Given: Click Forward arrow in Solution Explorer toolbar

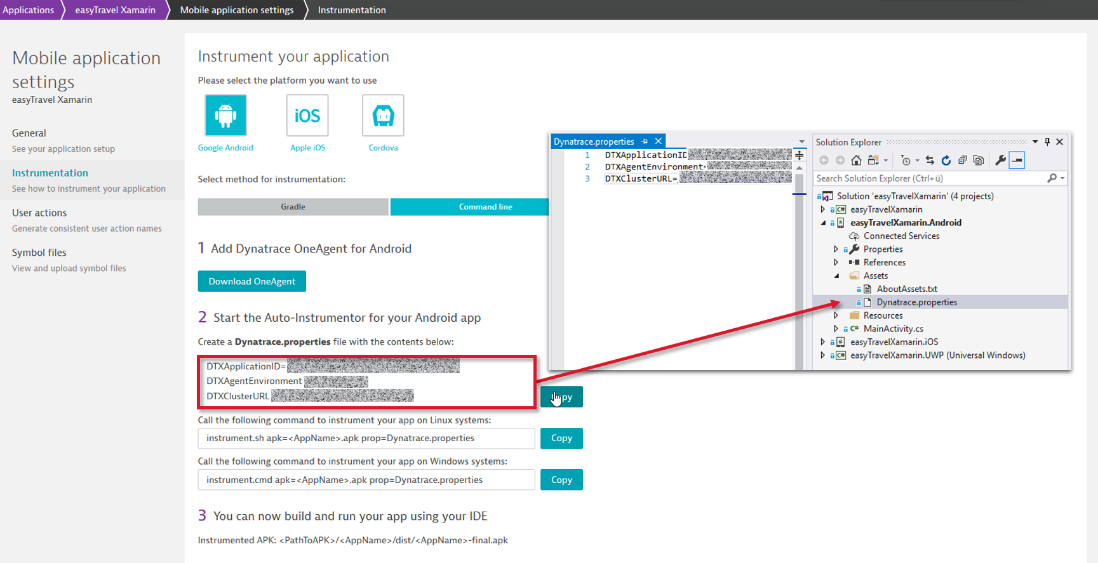Looking at the screenshot, I should (840, 161).
